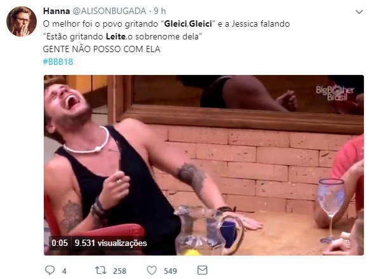The image size is (369, 279).
Task: Click the reply speech bubble icon
Action: coord(50,270)
